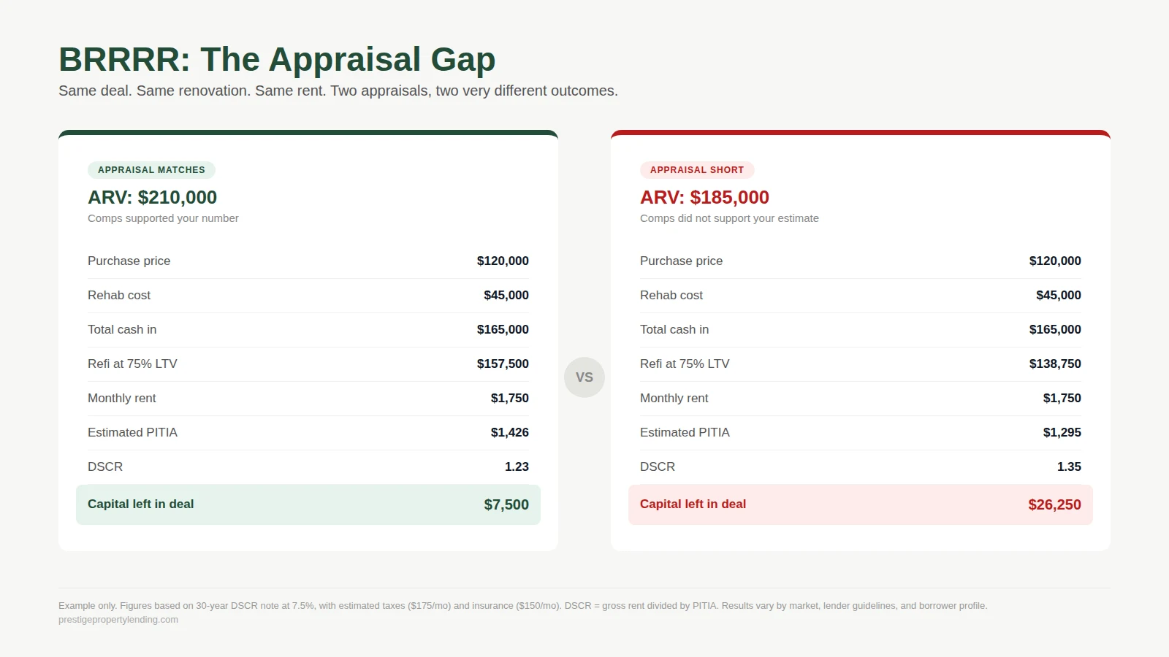Image resolution: width=1169 pixels, height=657 pixels.
Task: Click the $26,250 capital left amount
Action: click(x=1054, y=504)
